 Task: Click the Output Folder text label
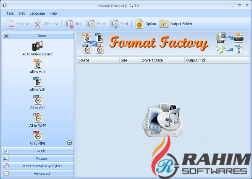tap(181, 24)
